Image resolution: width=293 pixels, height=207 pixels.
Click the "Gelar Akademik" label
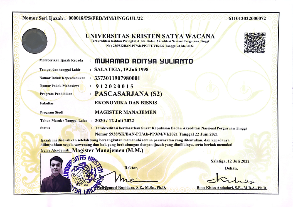point(55,150)
